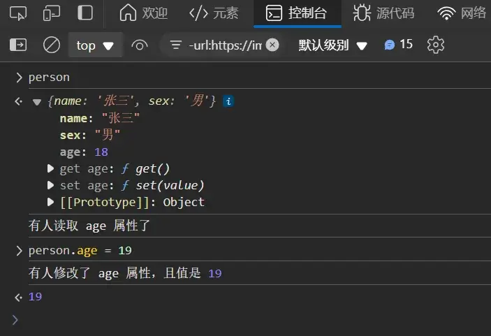Clear the filter text with the x button

coord(272,45)
